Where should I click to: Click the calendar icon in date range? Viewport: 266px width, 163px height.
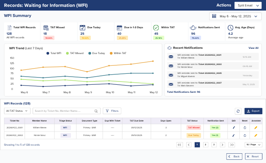(214, 16)
